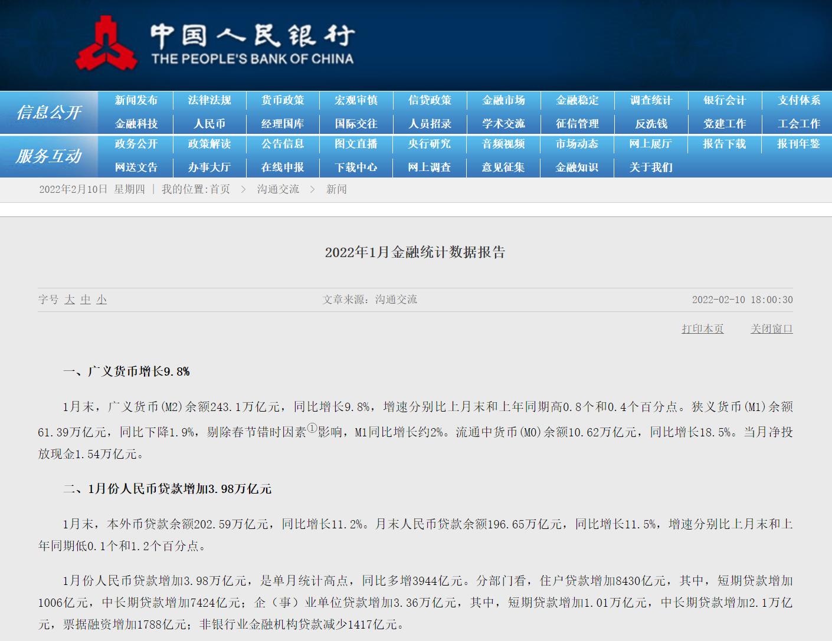Set font size to 中
832x641 pixels.
[x=86, y=300]
